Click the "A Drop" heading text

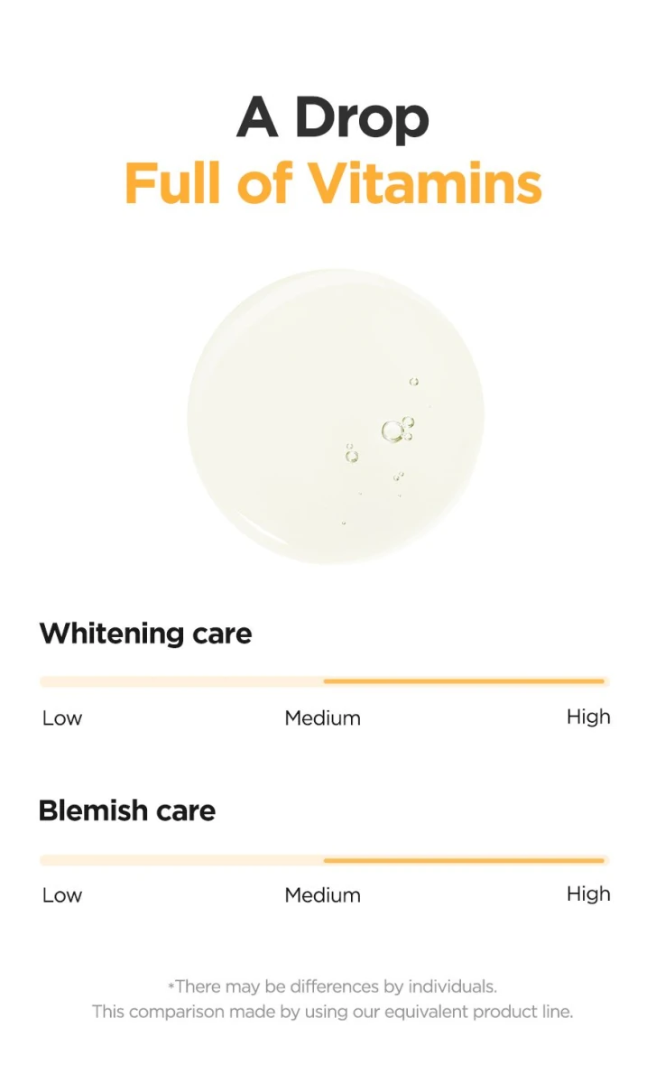click(x=332, y=118)
